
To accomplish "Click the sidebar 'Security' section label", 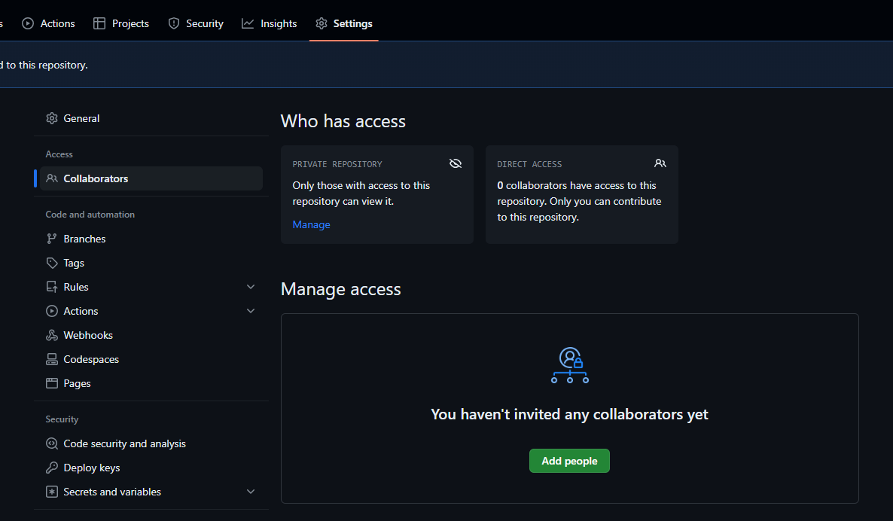I will [62, 419].
